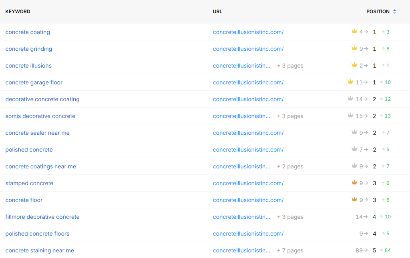Image resolution: width=410 pixels, height=258 pixels.
Task: Click the KEYWORD column header
Action: tap(18, 12)
